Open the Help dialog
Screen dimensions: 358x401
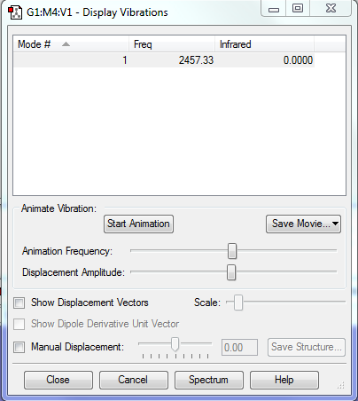pyautogui.click(x=284, y=380)
